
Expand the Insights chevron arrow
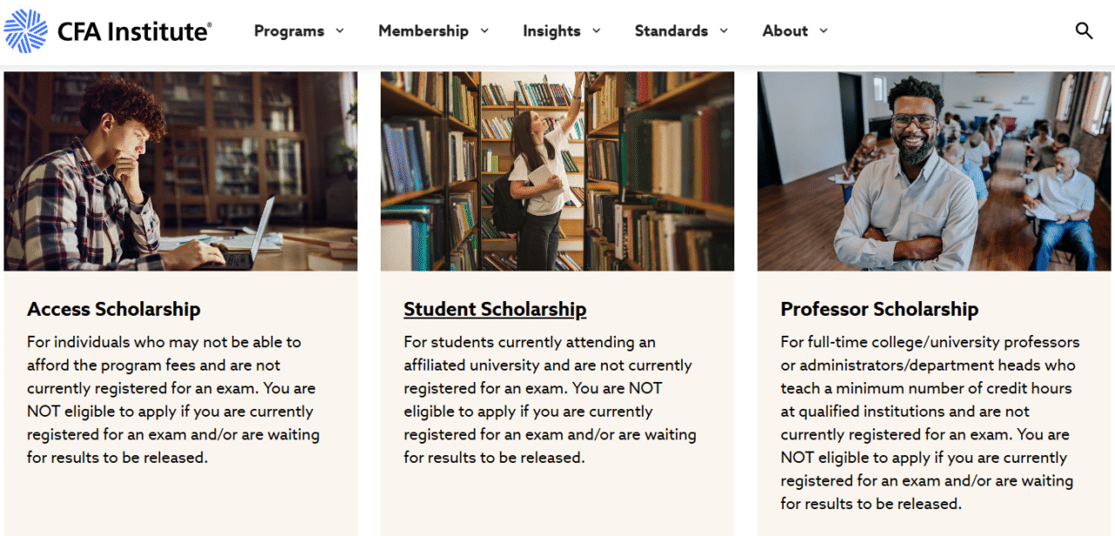(597, 30)
